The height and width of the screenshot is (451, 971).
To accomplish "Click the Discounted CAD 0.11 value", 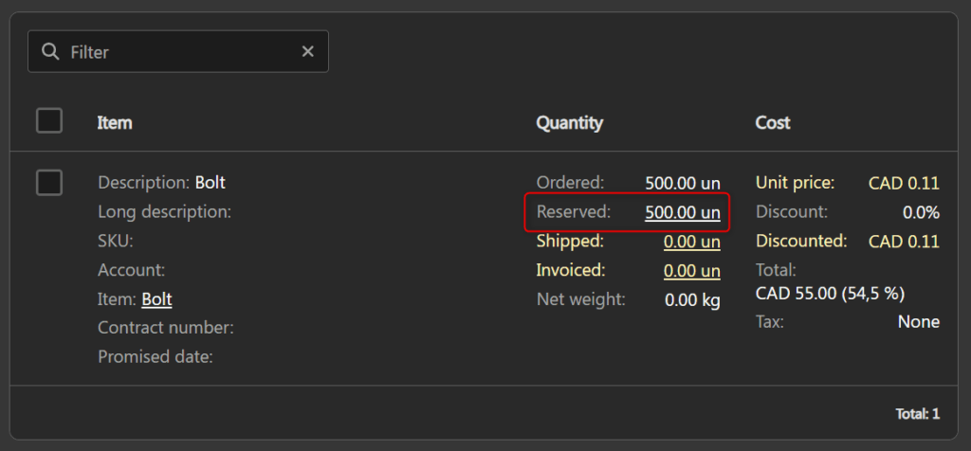I will [x=904, y=242].
